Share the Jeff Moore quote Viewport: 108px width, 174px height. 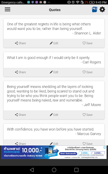coord(21,115)
